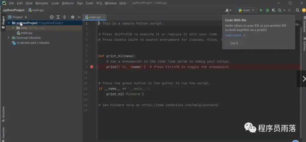Click main.py breadcrumb in navigation bar

pyautogui.click(x=36, y=10)
